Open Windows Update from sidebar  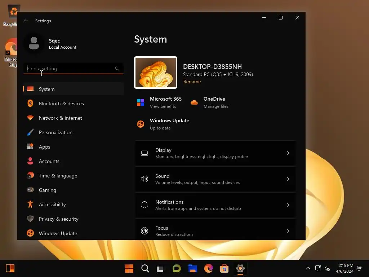pyautogui.click(x=74, y=233)
